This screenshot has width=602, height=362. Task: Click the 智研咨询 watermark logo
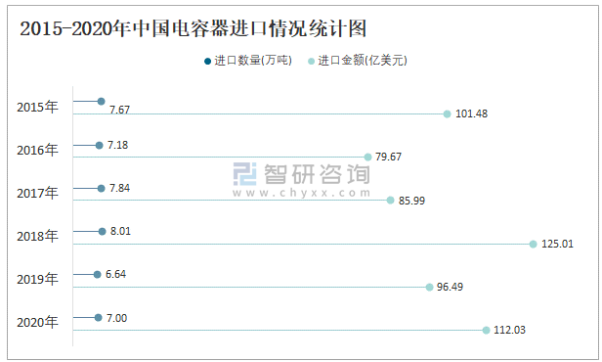coord(301,174)
